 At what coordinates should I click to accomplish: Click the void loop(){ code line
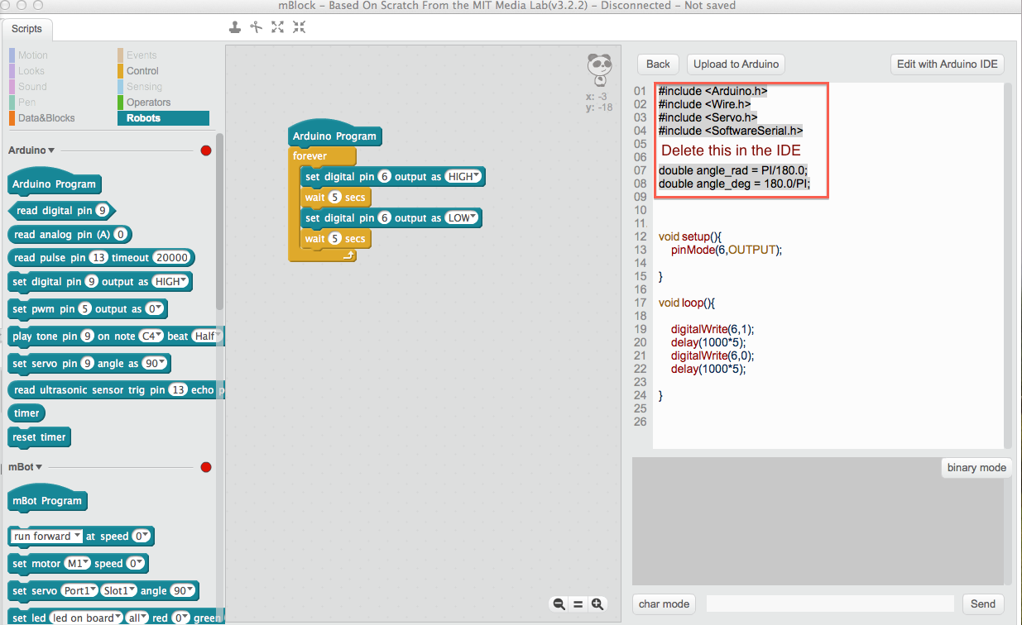(x=686, y=303)
